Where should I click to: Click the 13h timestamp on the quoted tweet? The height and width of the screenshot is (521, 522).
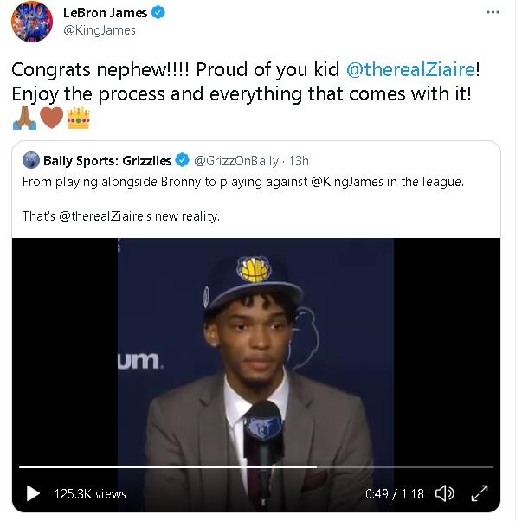pos(297,160)
